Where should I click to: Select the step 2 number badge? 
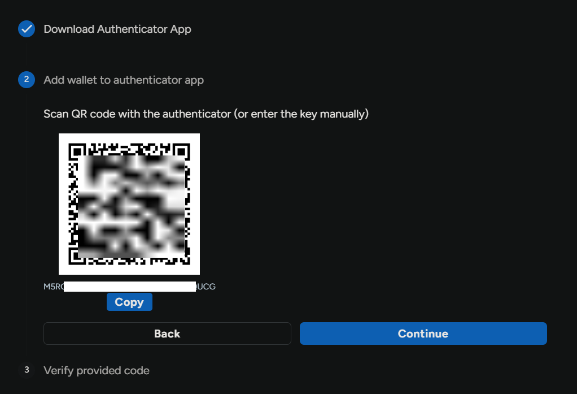click(26, 80)
